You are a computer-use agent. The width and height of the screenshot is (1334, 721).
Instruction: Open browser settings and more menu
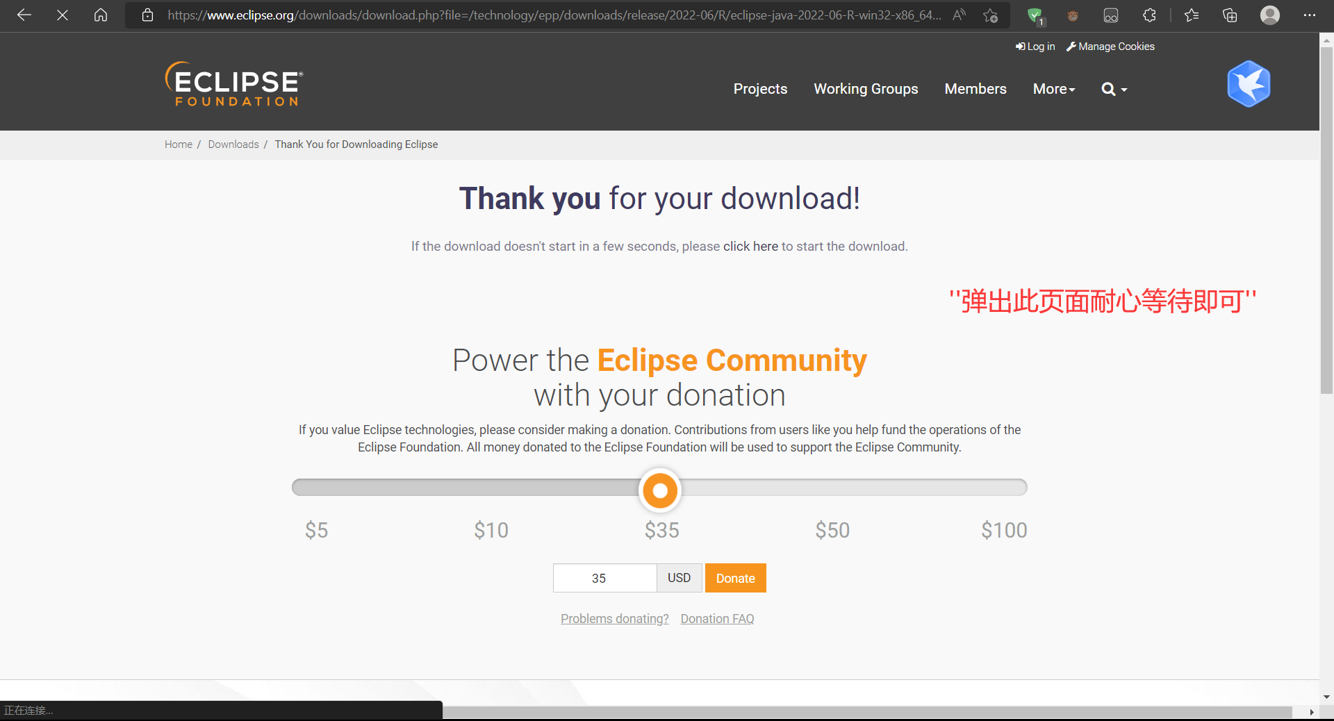pyautogui.click(x=1310, y=15)
